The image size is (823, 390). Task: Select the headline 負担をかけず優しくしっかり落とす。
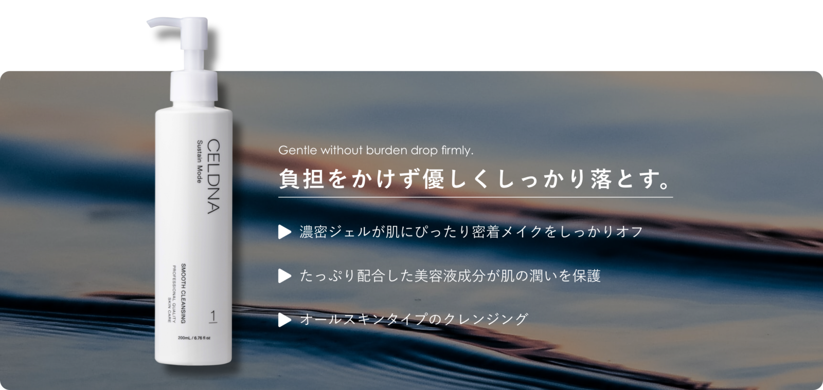(x=475, y=179)
